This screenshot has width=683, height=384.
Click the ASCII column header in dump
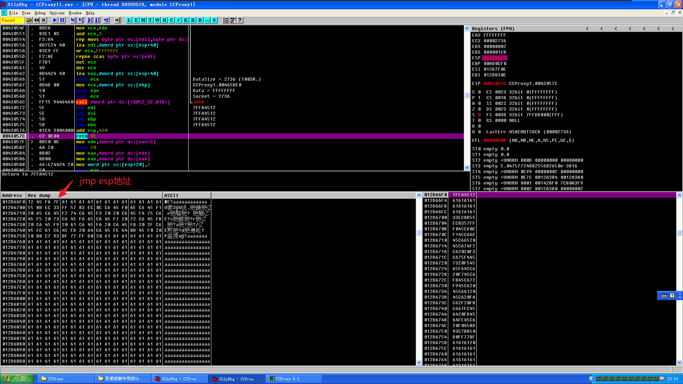click(187, 195)
